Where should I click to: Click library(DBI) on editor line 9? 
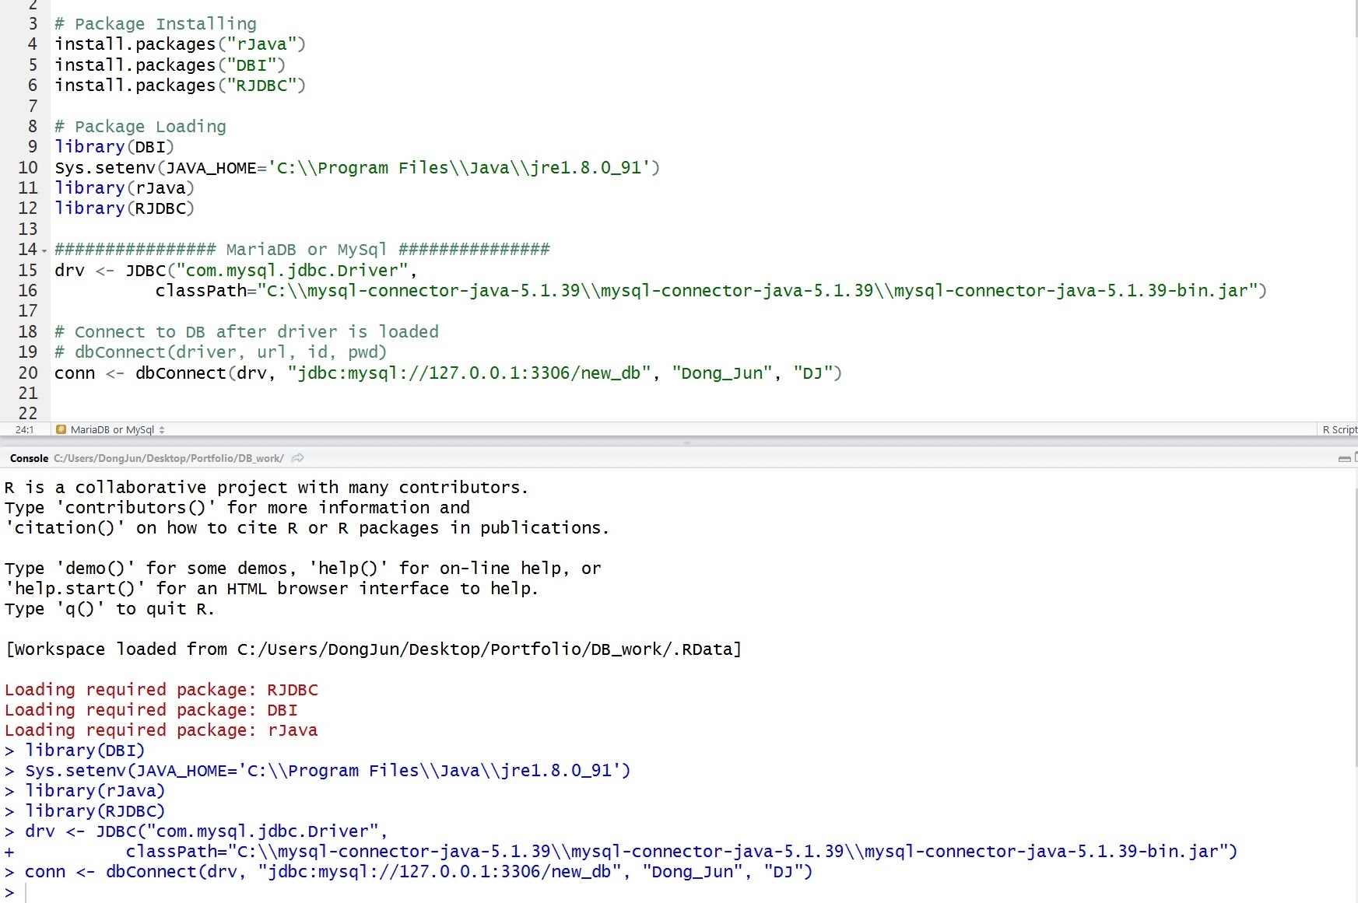click(x=114, y=147)
